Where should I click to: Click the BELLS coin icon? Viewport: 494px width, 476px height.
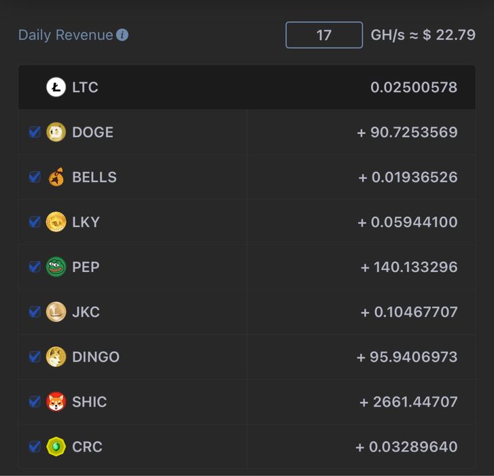[56, 177]
